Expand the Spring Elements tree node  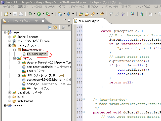(x=10, y=37)
